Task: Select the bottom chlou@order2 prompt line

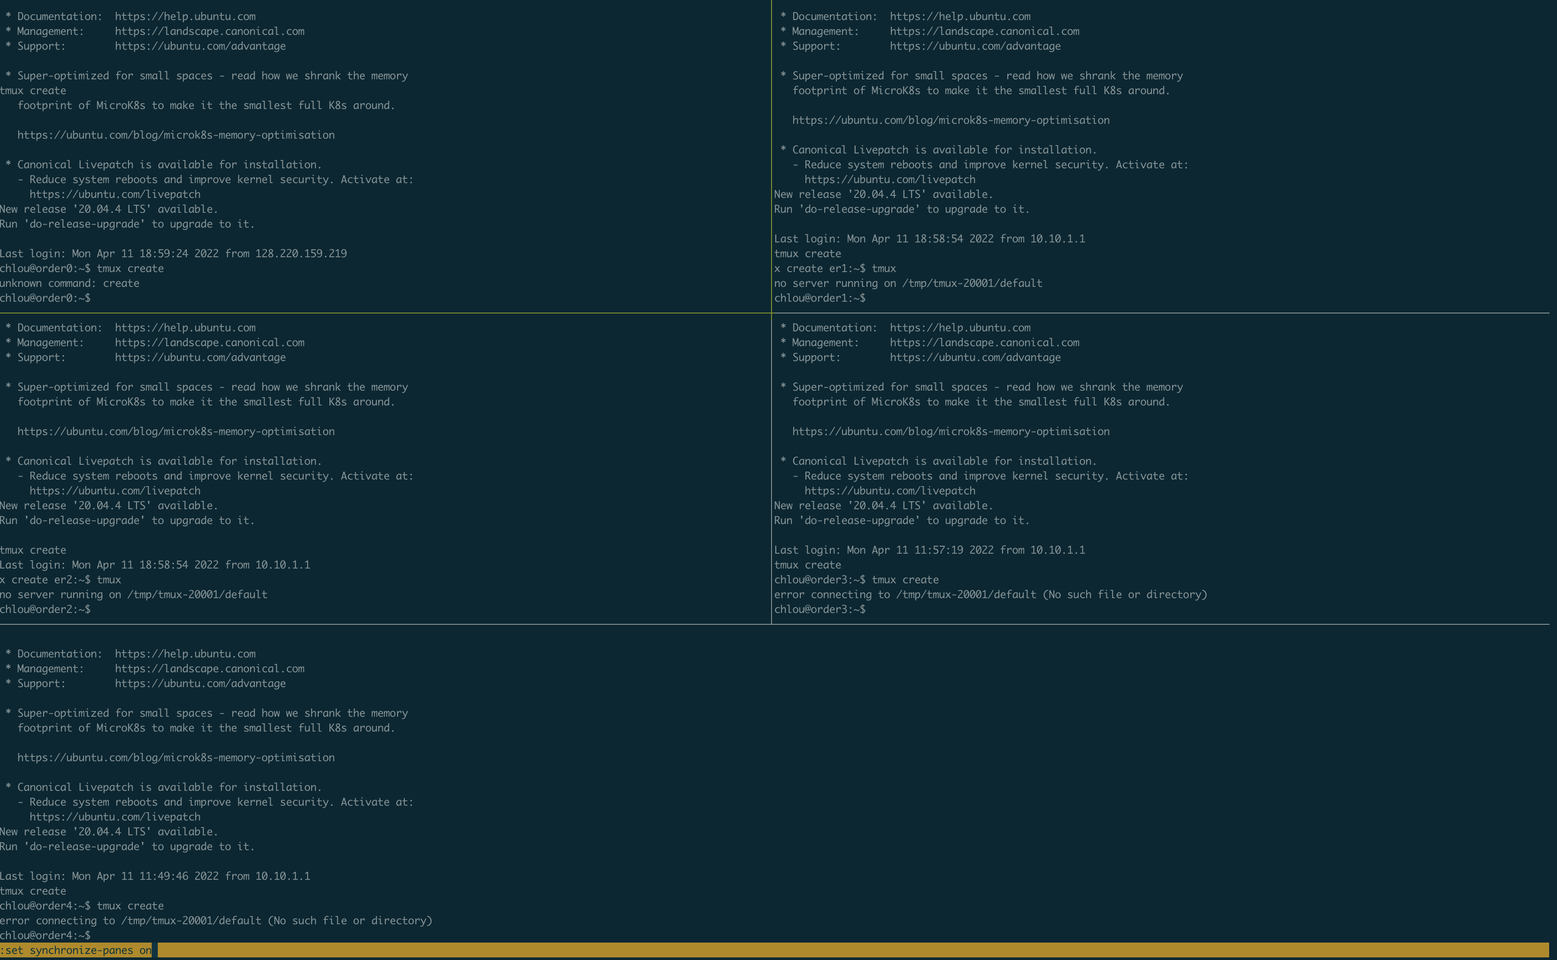Action: pos(46,609)
